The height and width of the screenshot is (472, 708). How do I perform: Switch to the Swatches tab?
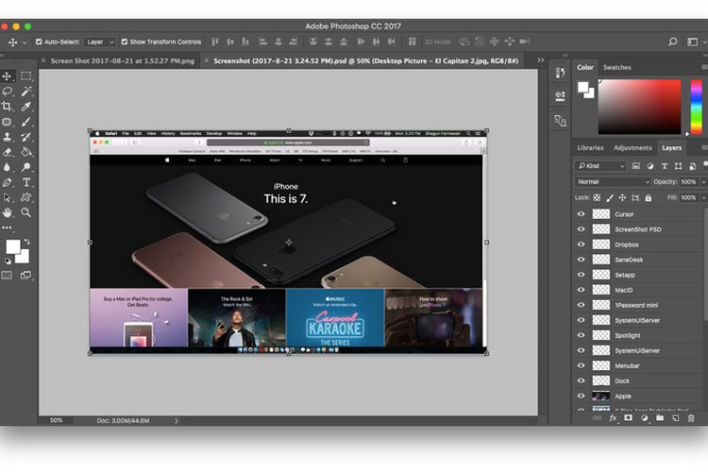(616, 67)
